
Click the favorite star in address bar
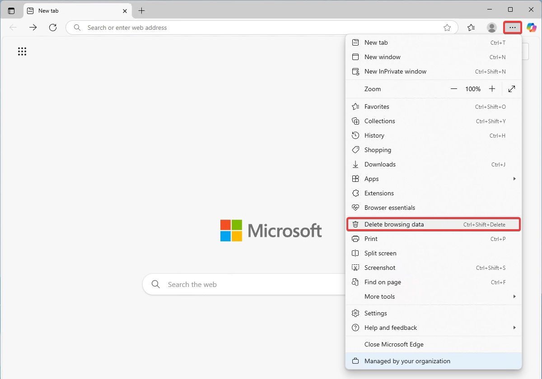tap(447, 28)
